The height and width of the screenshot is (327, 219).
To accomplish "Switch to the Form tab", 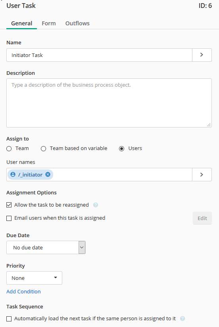I will click(x=49, y=23).
